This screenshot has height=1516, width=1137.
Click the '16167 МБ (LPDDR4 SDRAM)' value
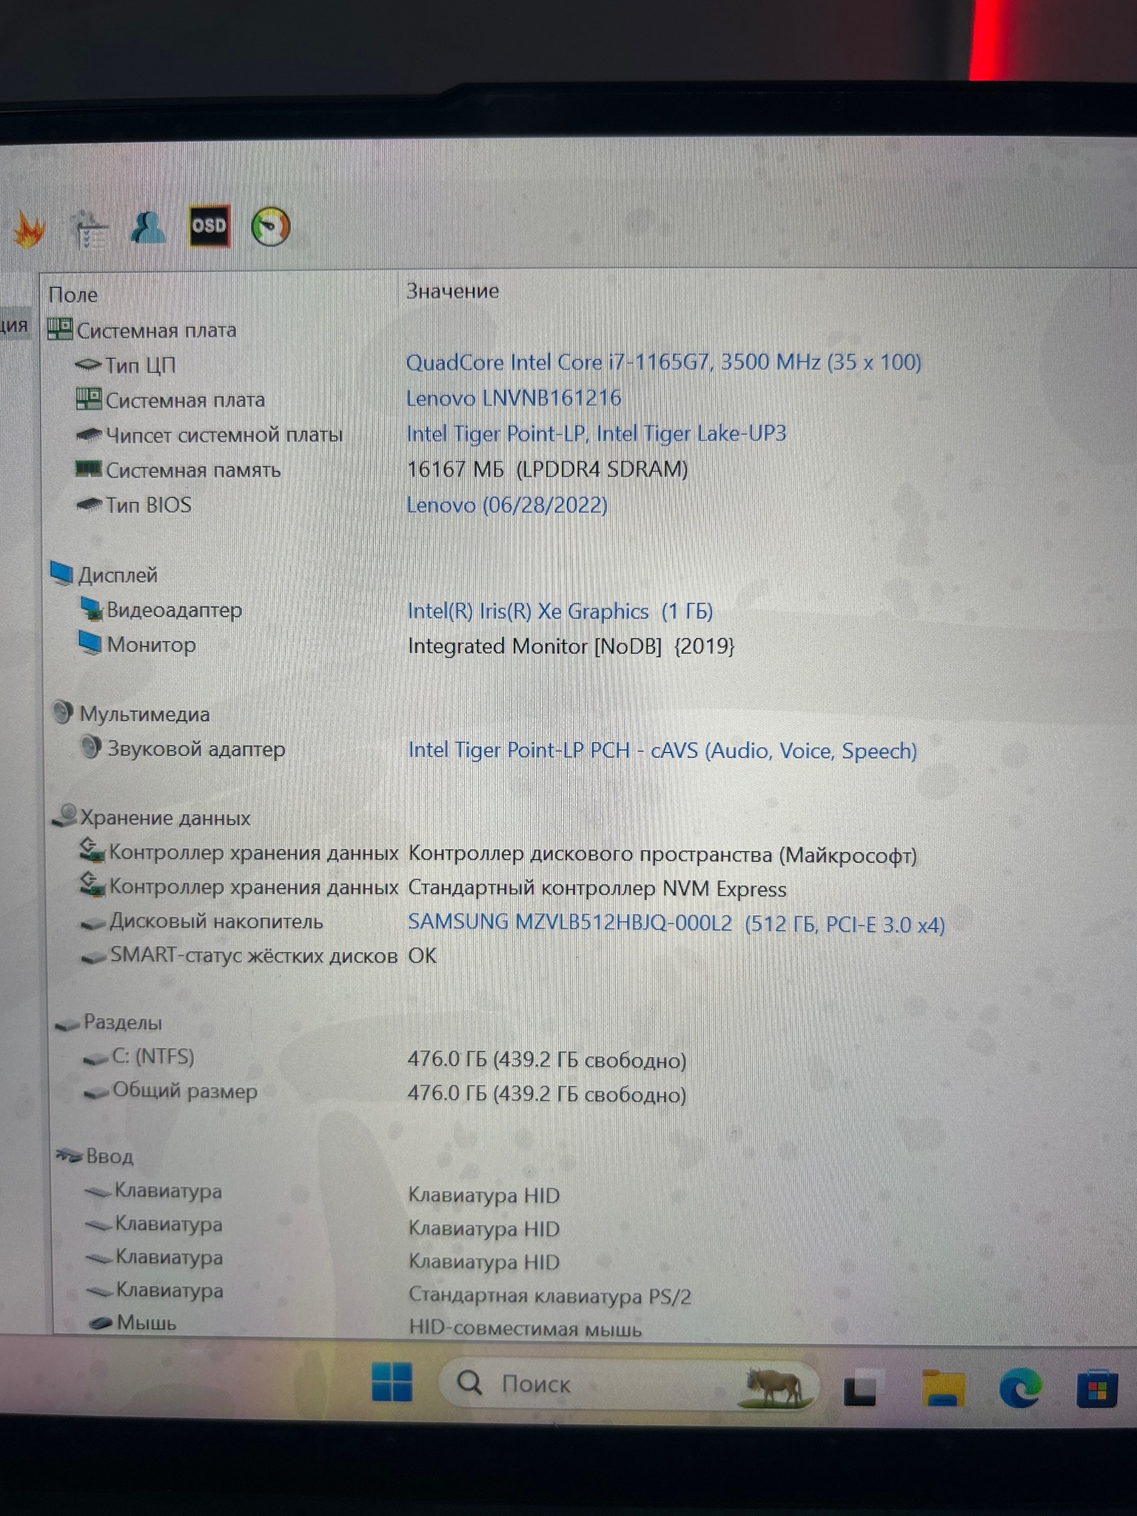pyautogui.click(x=548, y=469)
